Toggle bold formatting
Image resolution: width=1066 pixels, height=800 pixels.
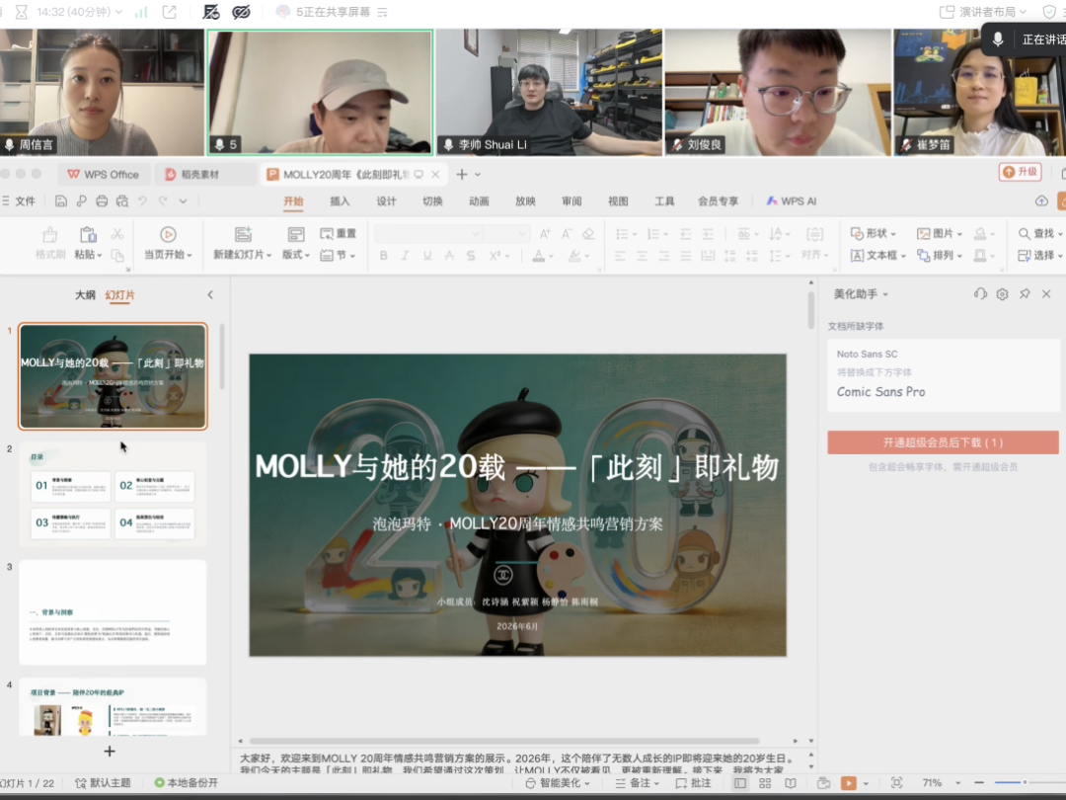pyautogui.click(x=383, y=255)
